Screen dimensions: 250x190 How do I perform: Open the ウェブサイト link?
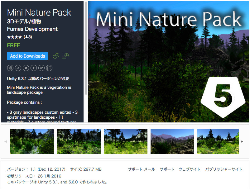(x=190, y=169)
